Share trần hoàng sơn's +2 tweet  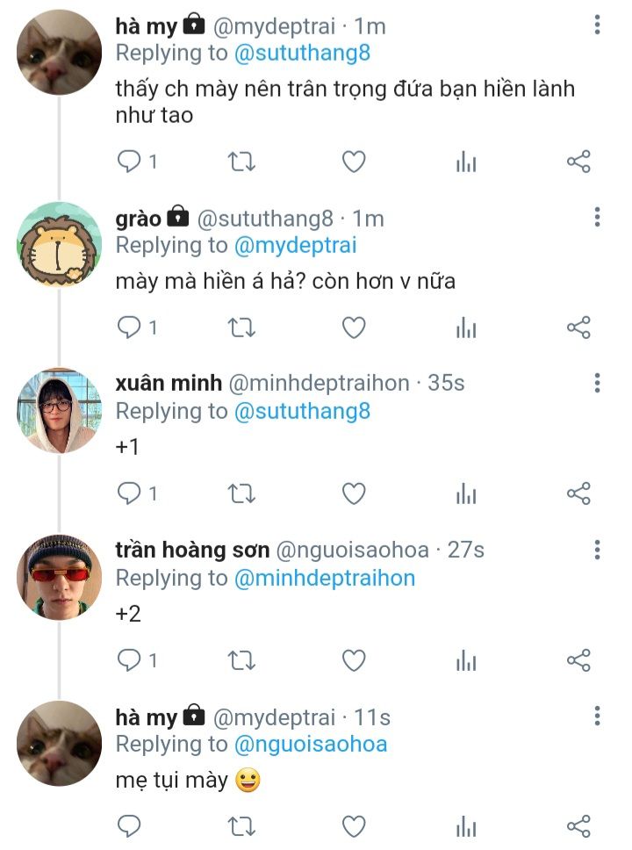(x=578, y=660)
